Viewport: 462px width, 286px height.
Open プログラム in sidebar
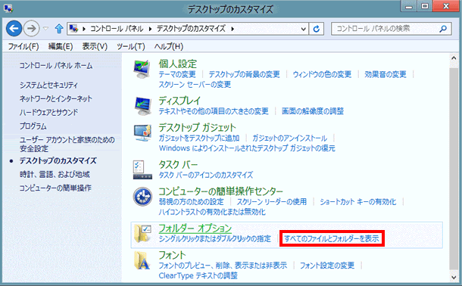33,126
